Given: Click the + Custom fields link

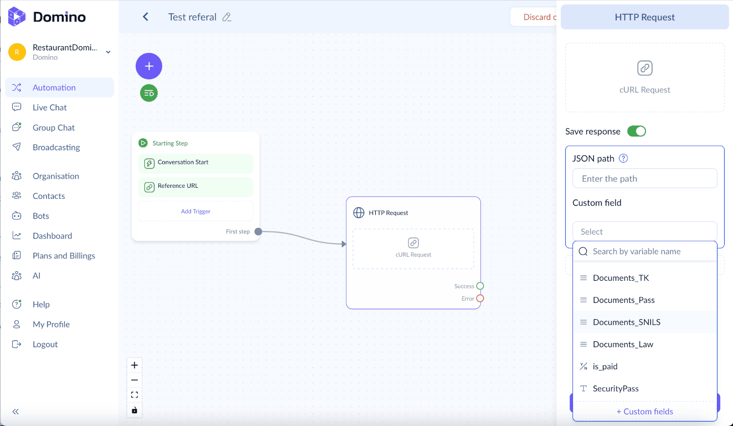Looking at the screenshot, I should click(645, 411).
